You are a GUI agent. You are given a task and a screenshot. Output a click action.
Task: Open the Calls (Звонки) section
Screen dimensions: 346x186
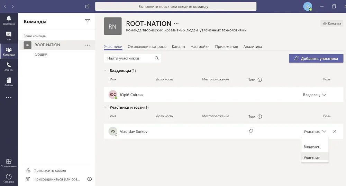(9, 67)
